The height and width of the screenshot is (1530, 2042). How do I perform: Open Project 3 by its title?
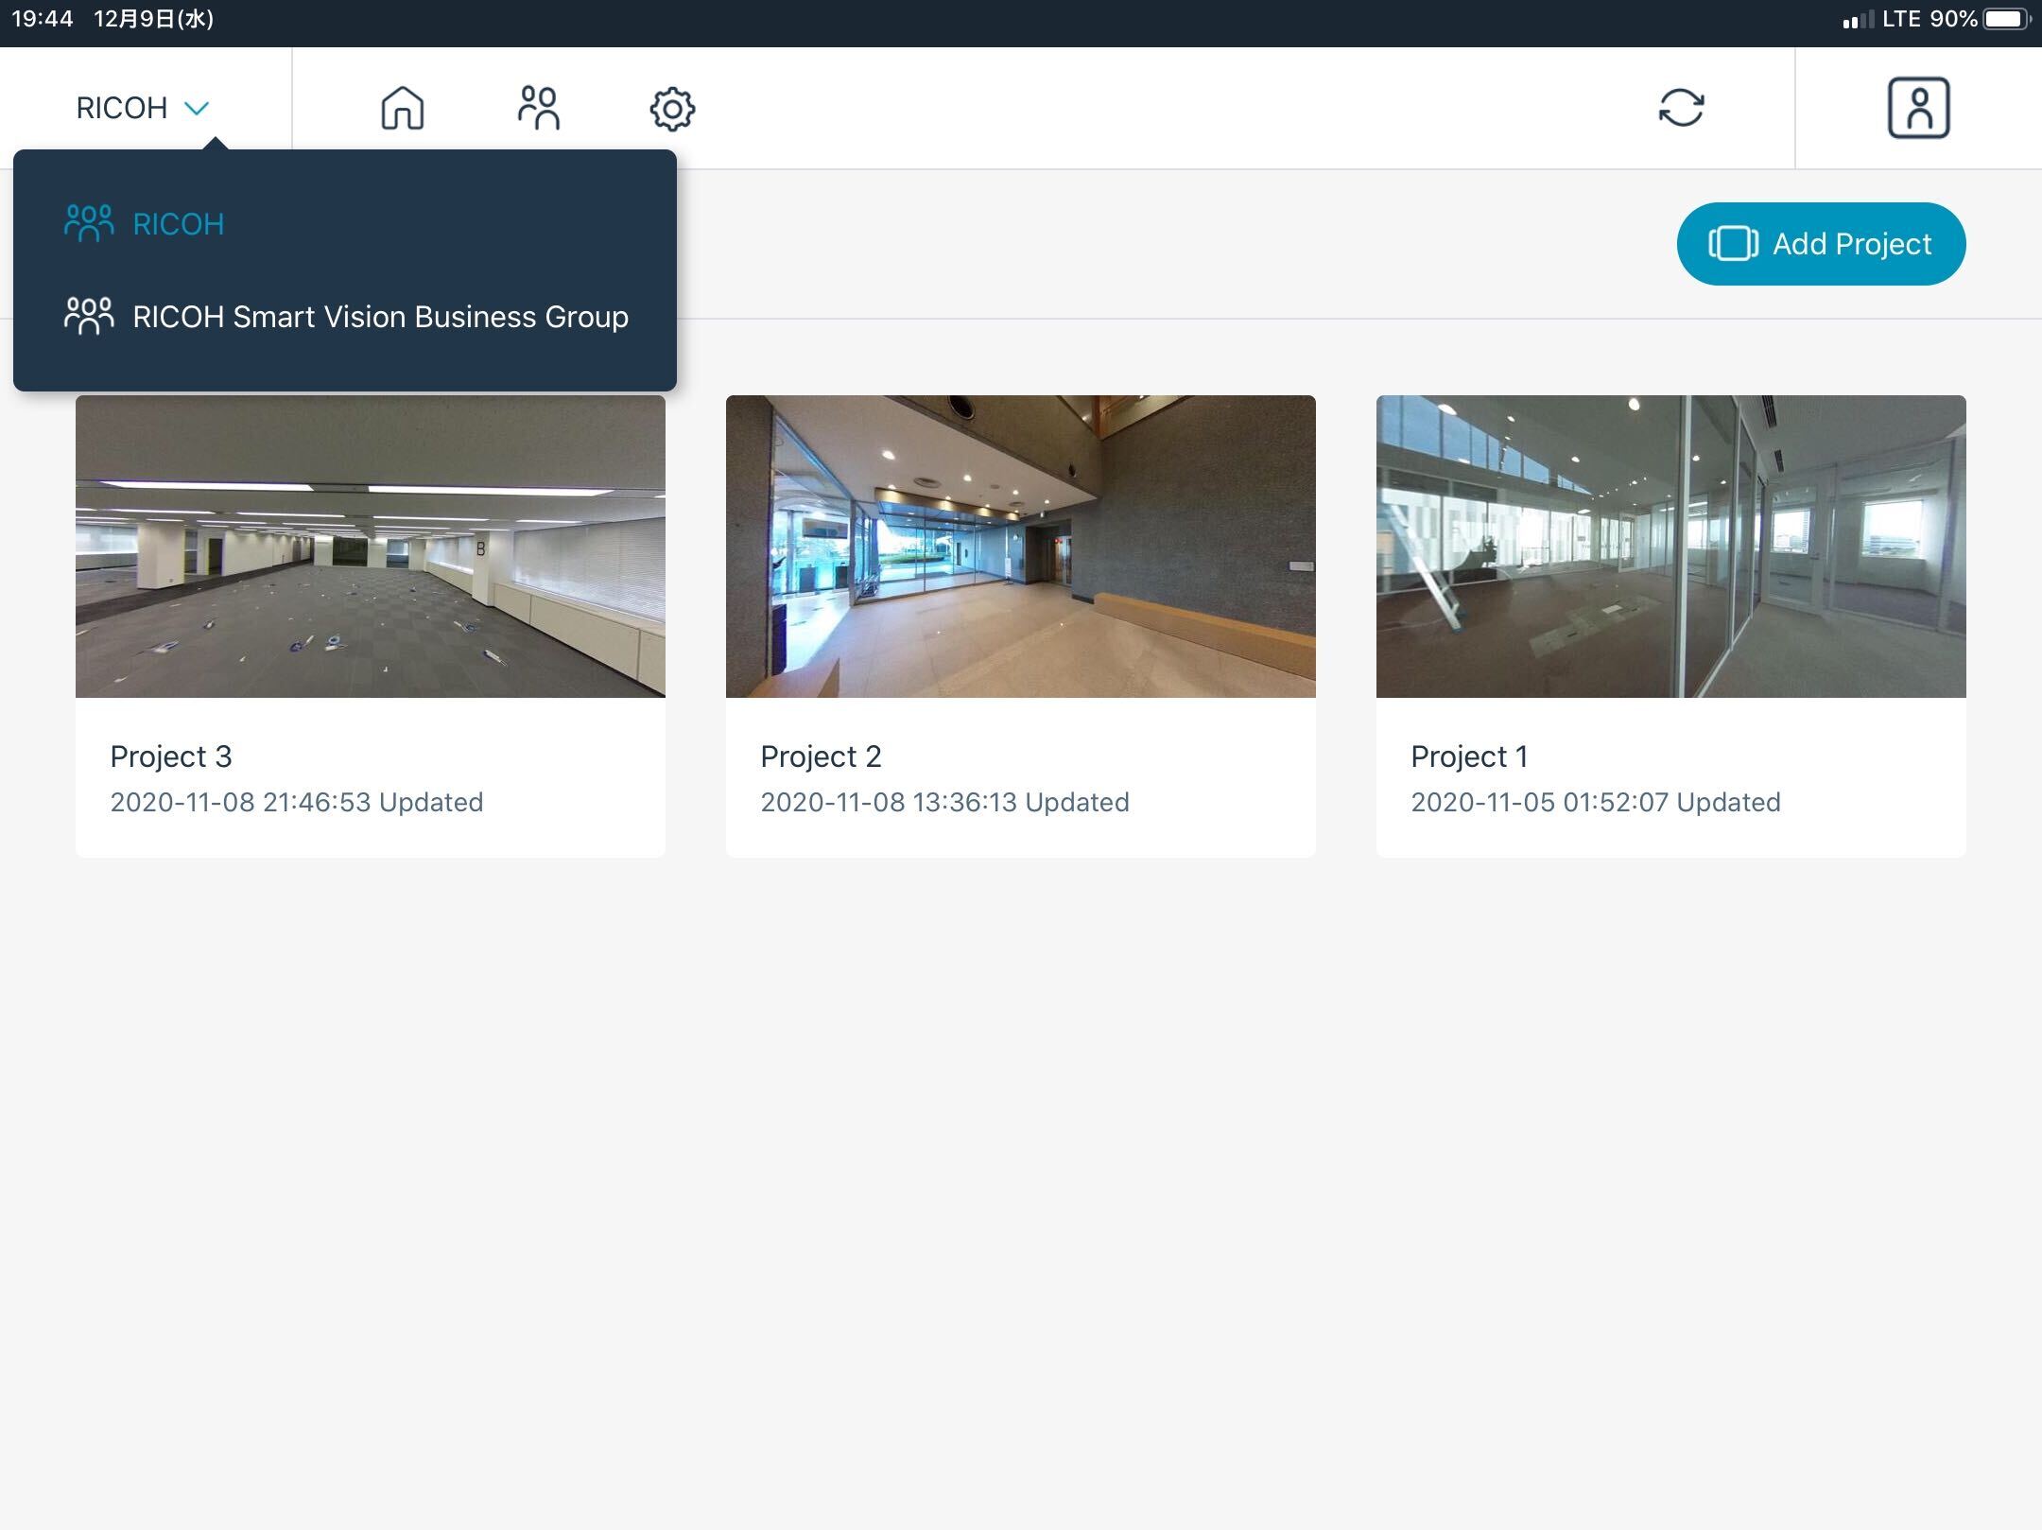point(171,756)
